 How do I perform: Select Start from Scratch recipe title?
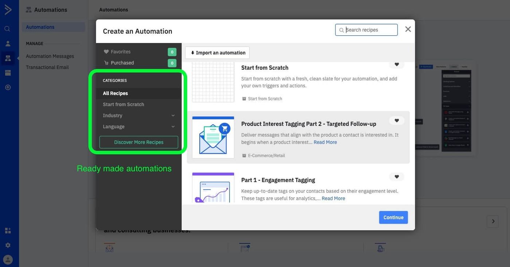pyautogui.click(x=265, y=68)
